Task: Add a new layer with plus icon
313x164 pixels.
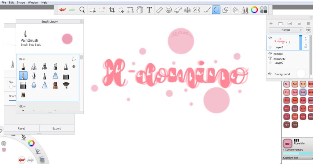Action: 271,23
